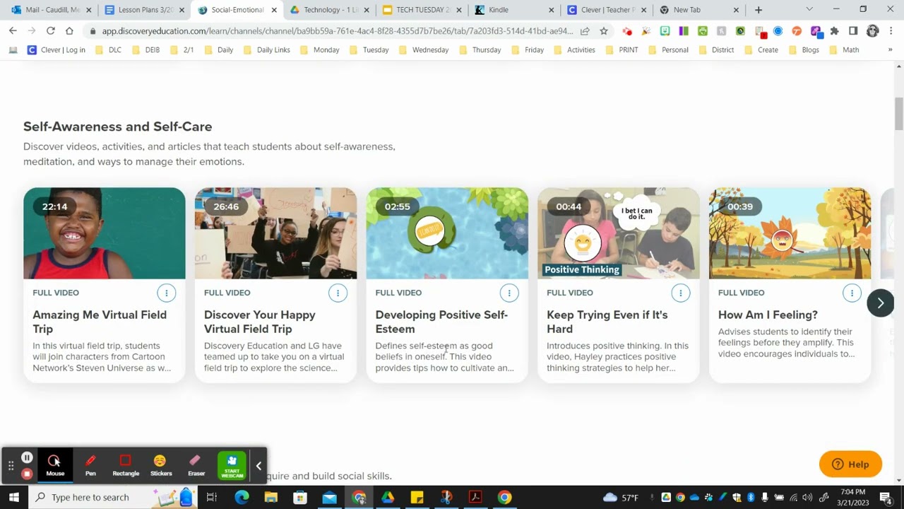This screenshot has width=904, height=509.
Task: Advance carousel with the next arrow
Action: coord(880,303)
